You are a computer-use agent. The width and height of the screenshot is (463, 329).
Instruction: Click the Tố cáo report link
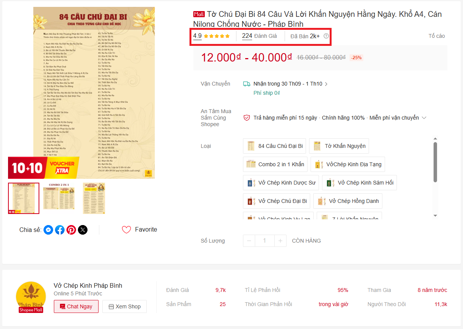pos(436,36)
